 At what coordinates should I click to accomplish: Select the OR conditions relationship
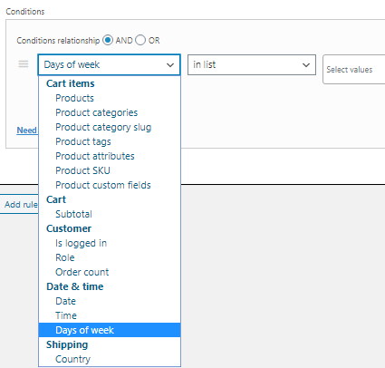click(140, 40)
